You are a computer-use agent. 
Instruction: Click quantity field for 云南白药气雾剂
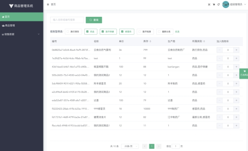pos(228,50)
